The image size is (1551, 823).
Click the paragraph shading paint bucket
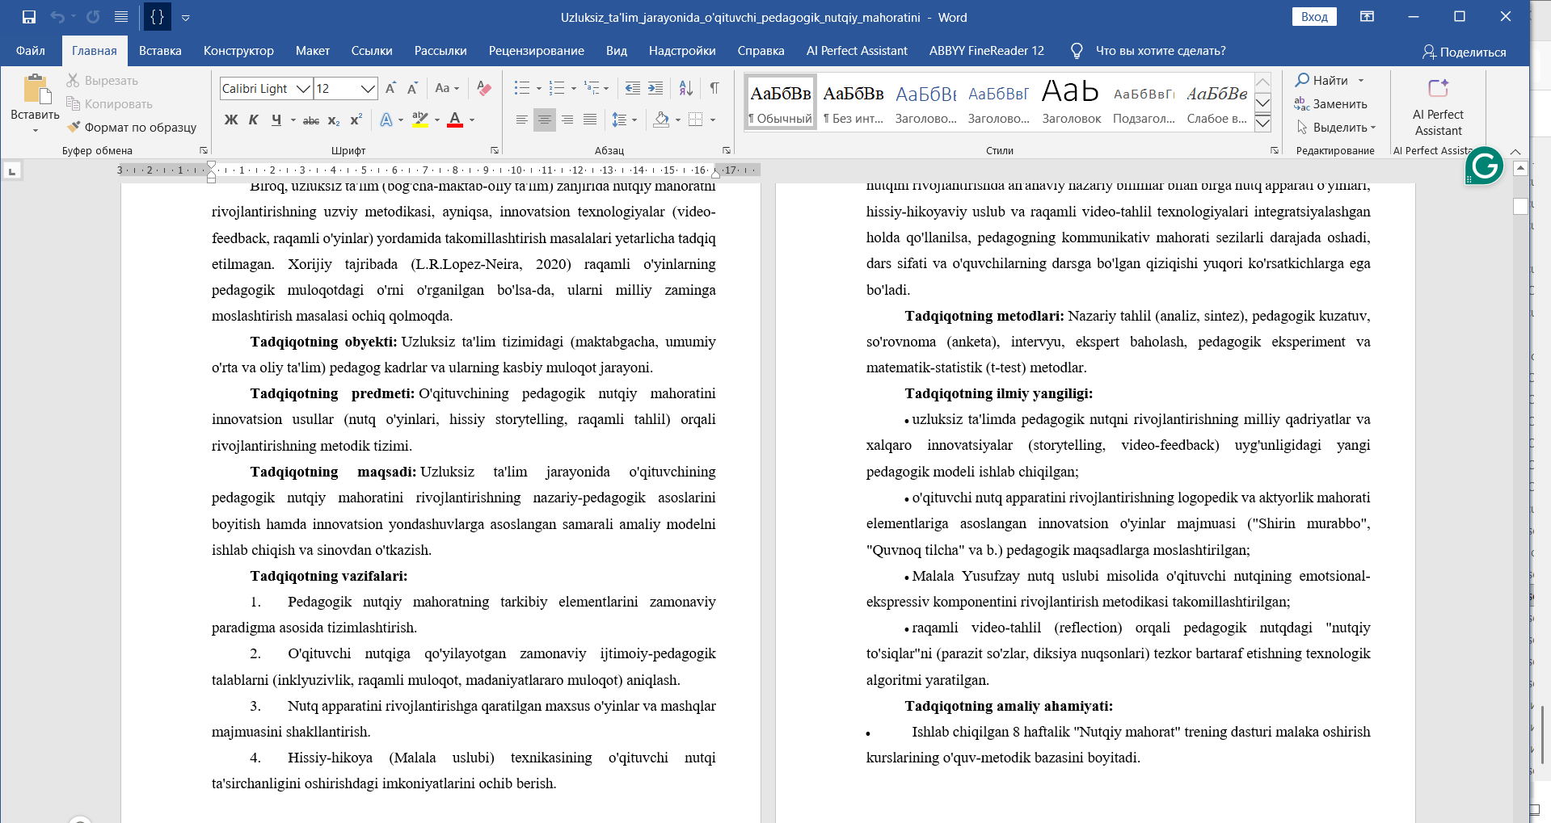click(x=661, y=120)
